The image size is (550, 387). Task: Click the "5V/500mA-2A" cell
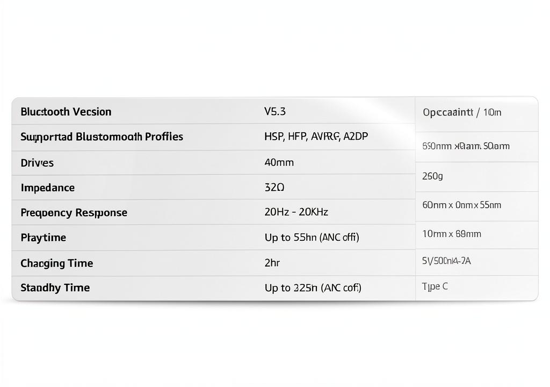click(x=447, y=261)
